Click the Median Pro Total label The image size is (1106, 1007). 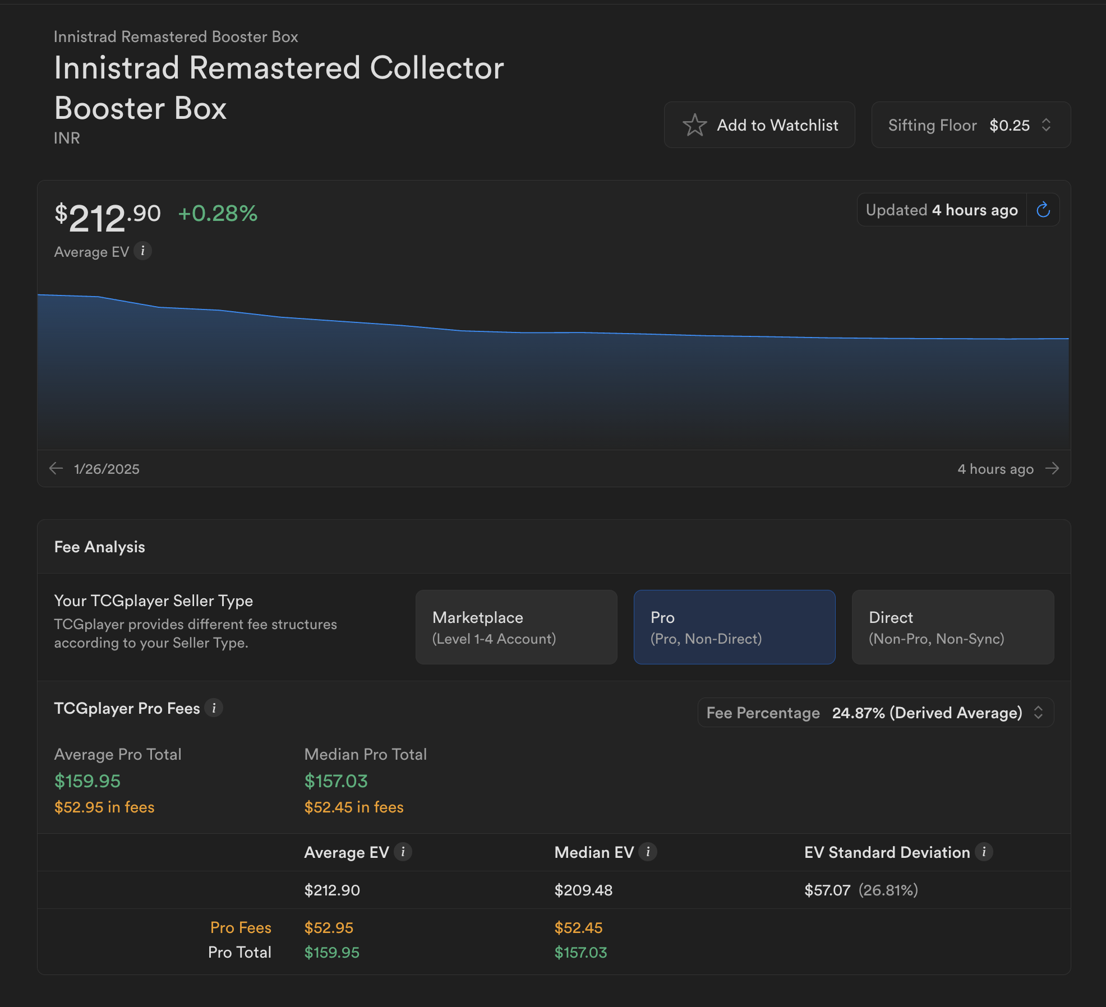[x=366, y=754]
